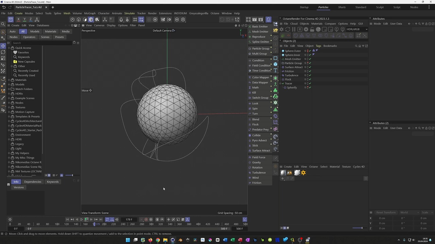This screenshot has height=244, width=435.
Task: Click the go to animation start icon
Action: 67,219
